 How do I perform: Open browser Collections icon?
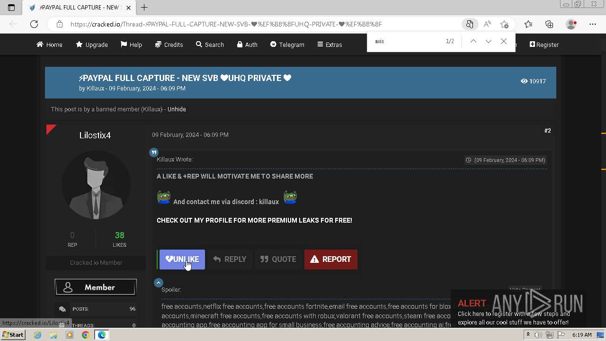[x=549, y=24]
